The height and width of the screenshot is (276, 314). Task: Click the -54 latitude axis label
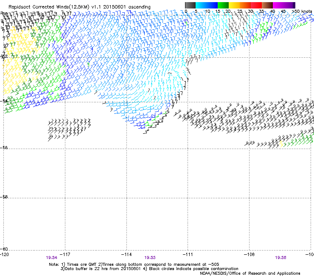coord(4,101)
